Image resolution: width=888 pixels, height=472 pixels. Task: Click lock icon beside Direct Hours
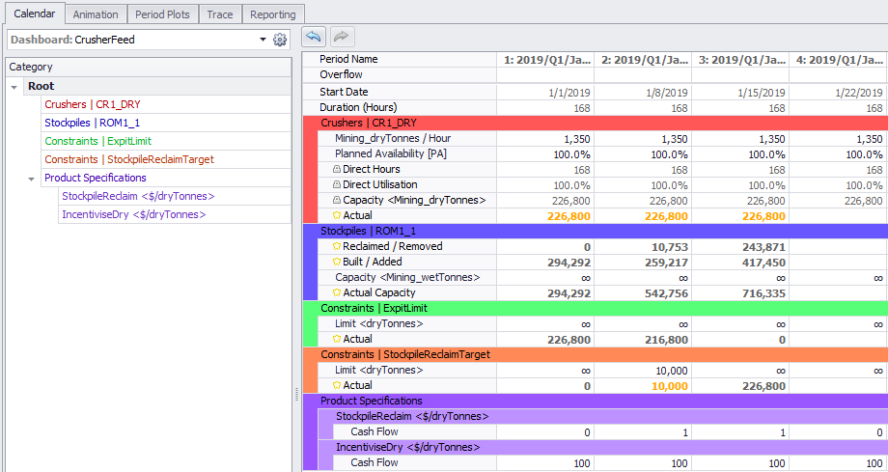point(337,170)
